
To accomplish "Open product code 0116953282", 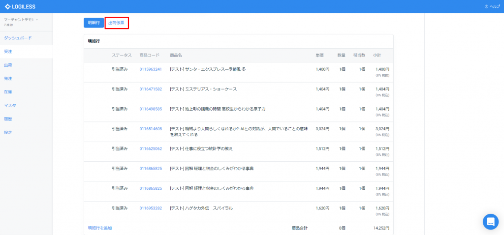I will click(x=151, y=208).
